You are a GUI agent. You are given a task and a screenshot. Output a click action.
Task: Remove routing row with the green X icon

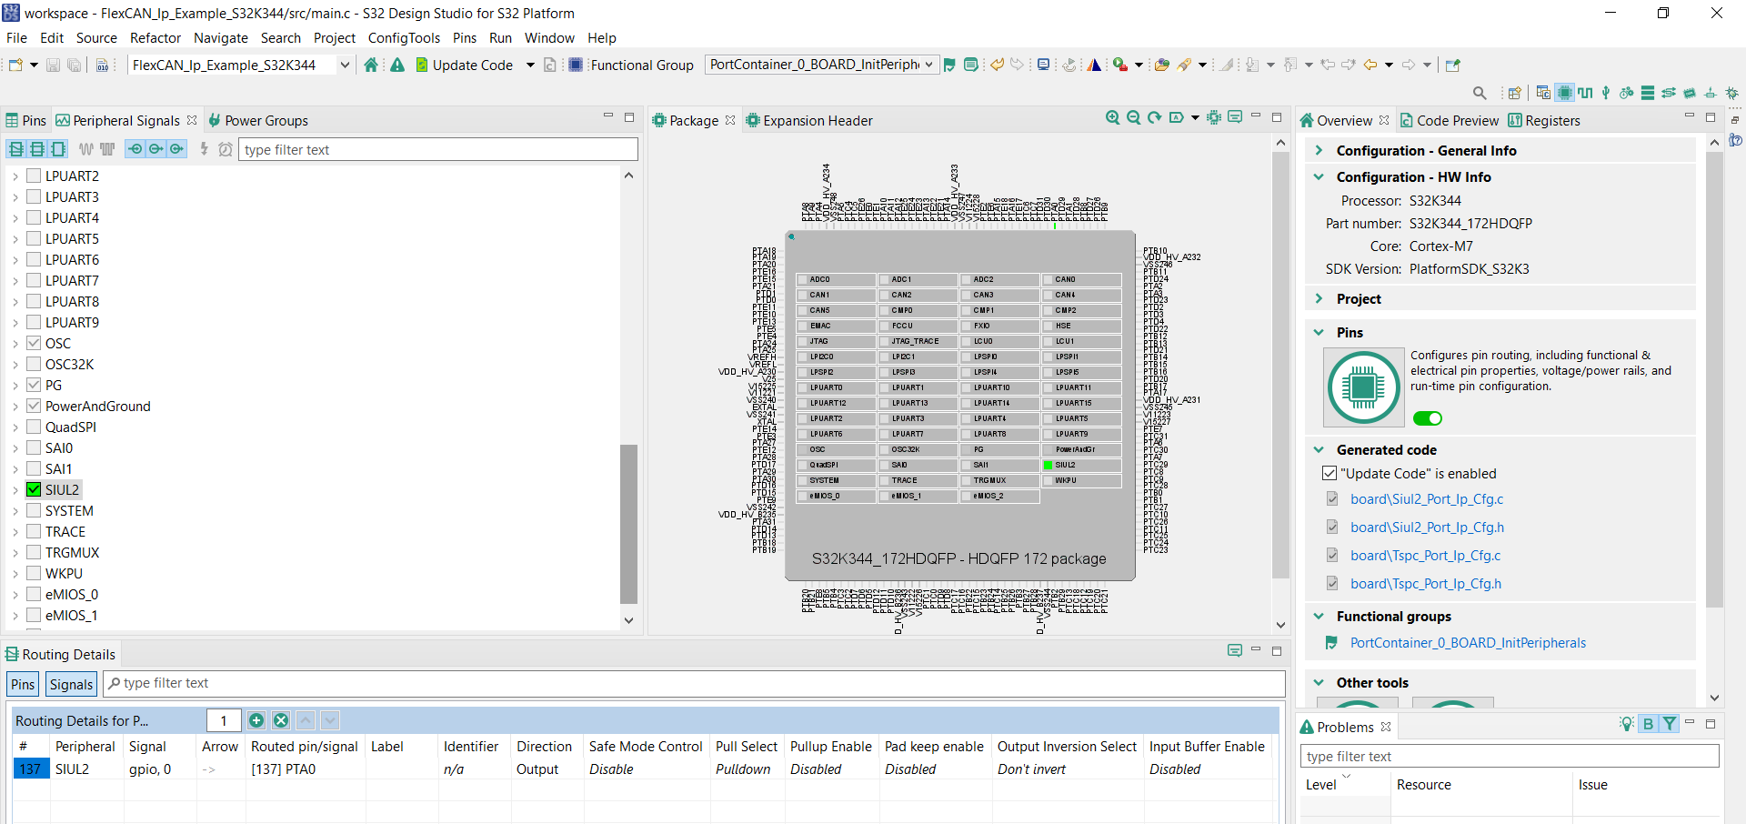click(281, 720)
